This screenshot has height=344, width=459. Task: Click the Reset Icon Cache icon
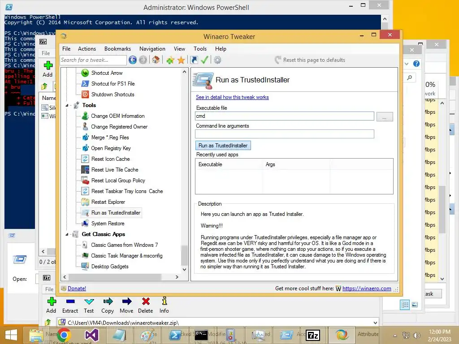(x=85, y=159)
